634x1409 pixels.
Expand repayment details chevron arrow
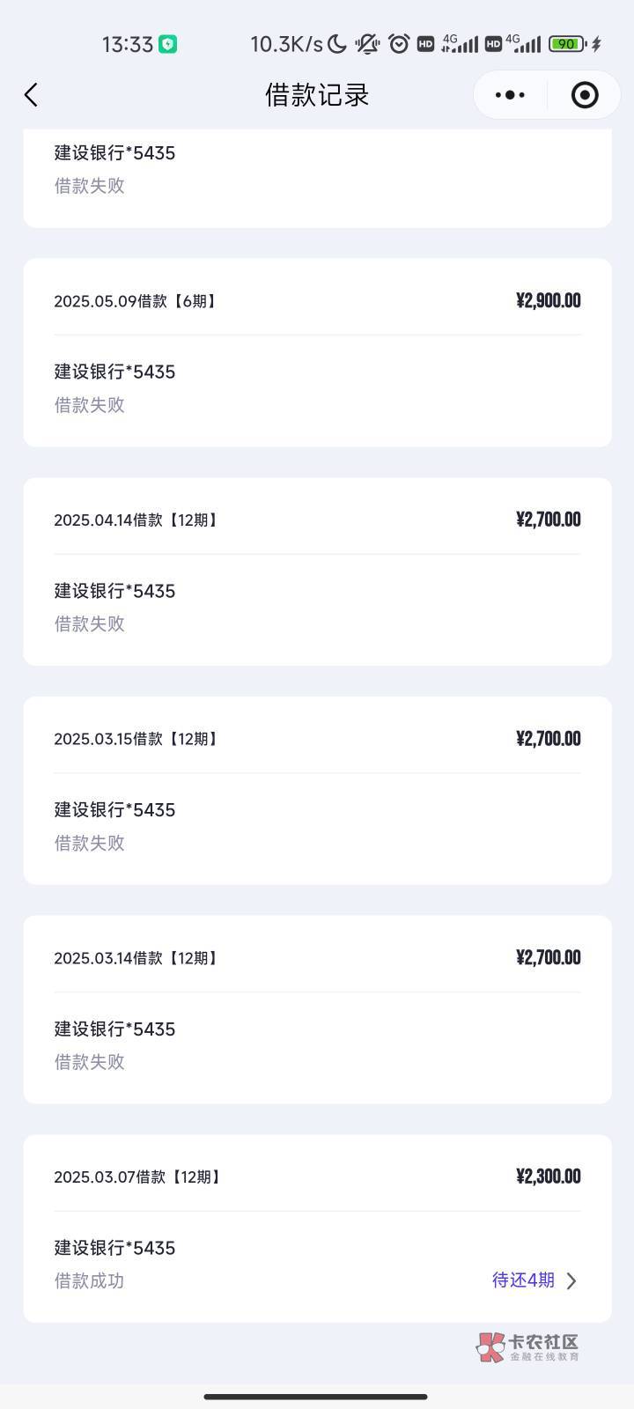(571, 1280)
